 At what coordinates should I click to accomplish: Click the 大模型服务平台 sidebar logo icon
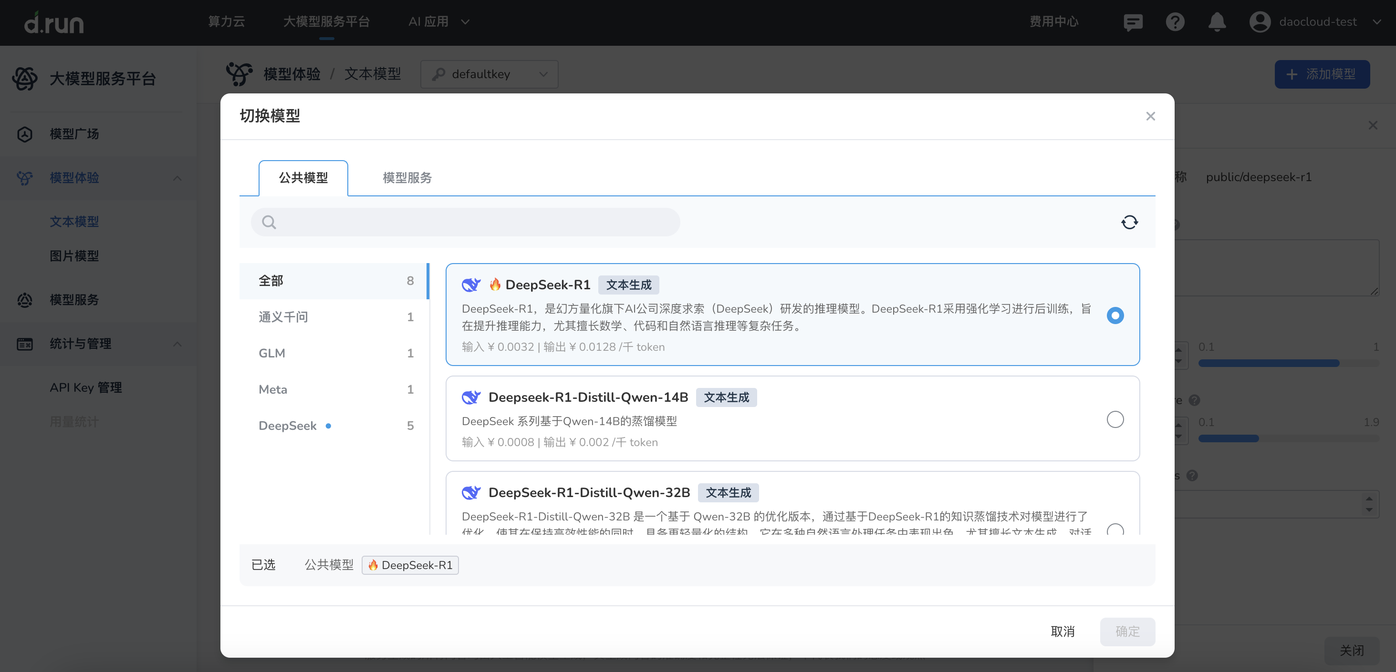pyautogui.click(x=25, y=79)
